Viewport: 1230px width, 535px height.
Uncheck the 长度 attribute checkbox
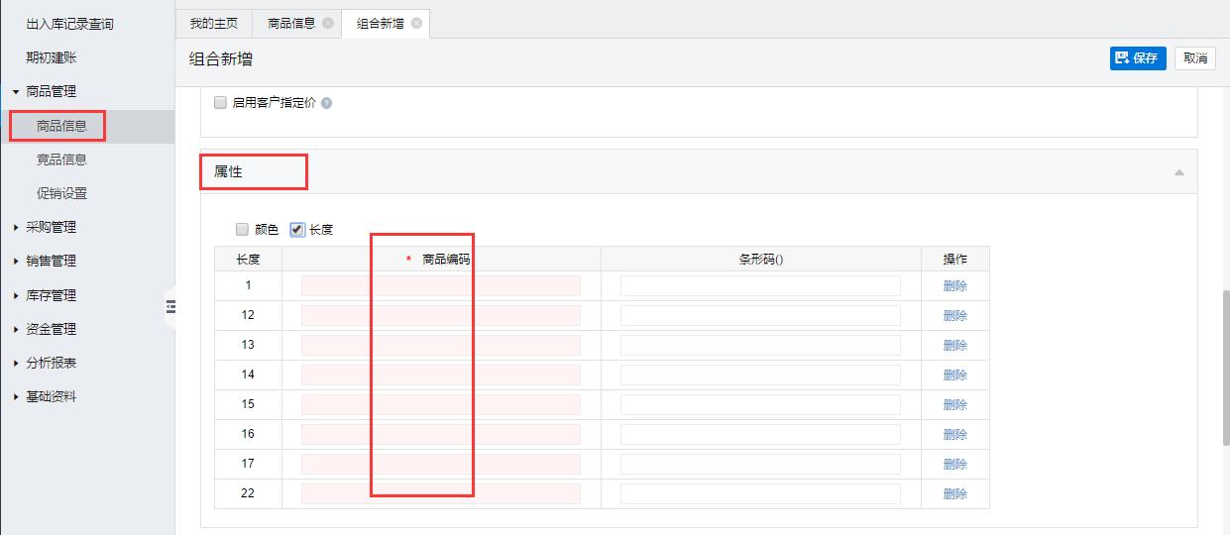pyautogui.click(x=297, y=230)
